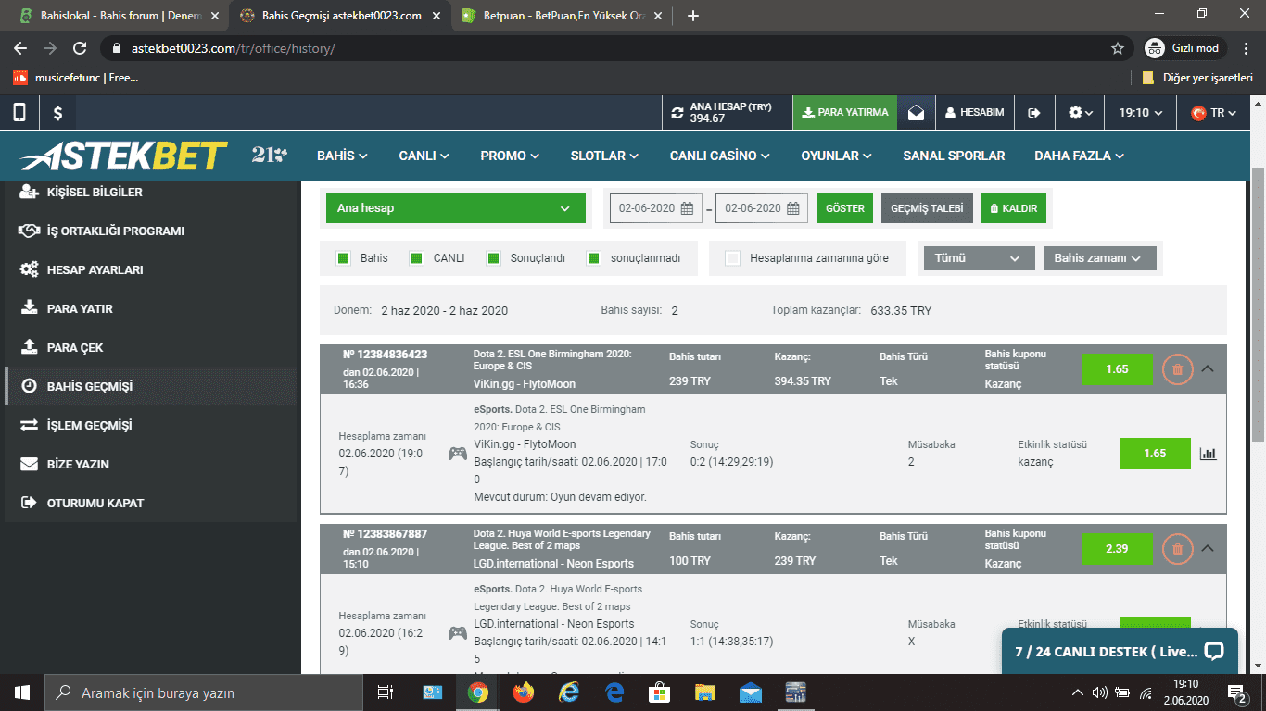Delete bet number 12384836423
This screenshot has height=711, width=1266.
pos(1177,368)
